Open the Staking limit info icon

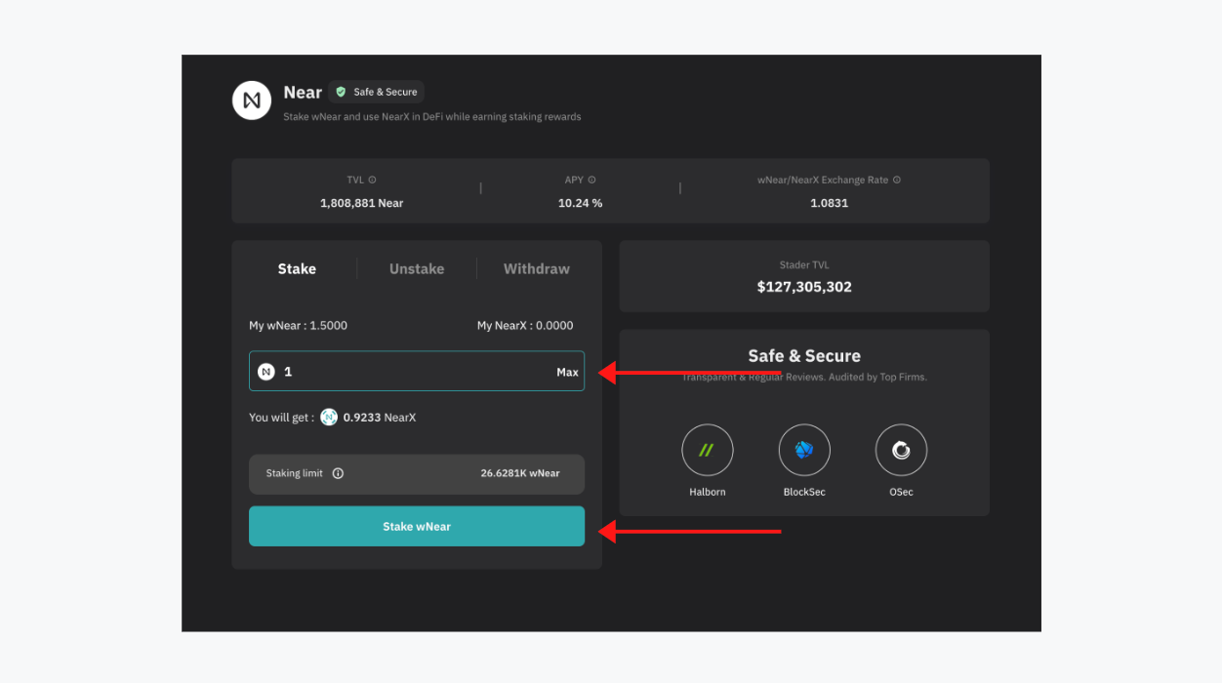point(338,473)
